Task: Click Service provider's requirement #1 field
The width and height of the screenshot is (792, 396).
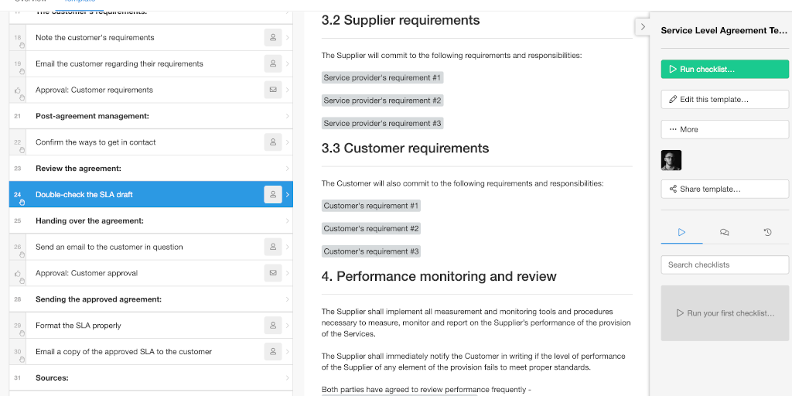Action: coord(382,78)
